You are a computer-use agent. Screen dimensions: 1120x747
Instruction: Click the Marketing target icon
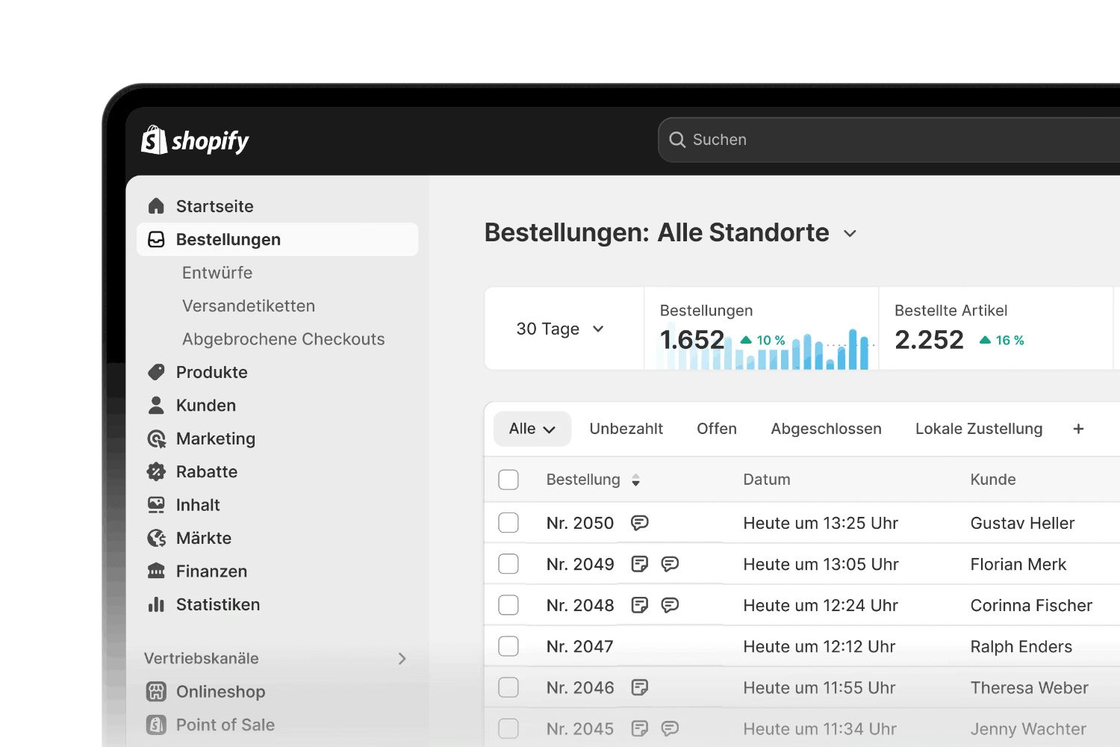(x=156, y=439)
